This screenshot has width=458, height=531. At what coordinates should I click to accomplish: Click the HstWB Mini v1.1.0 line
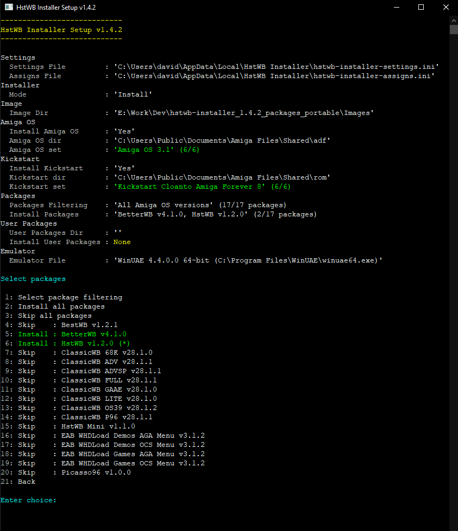(x=68, y=426)
